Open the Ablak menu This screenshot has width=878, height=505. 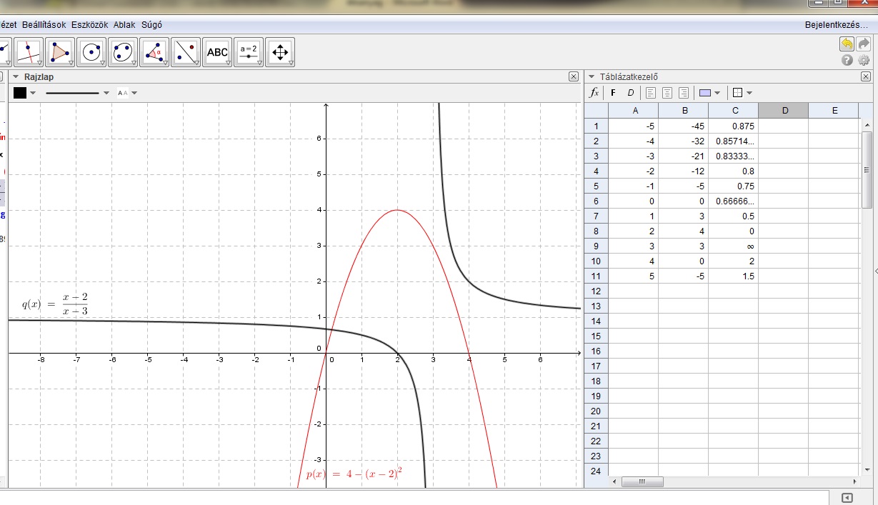(124, 24)
